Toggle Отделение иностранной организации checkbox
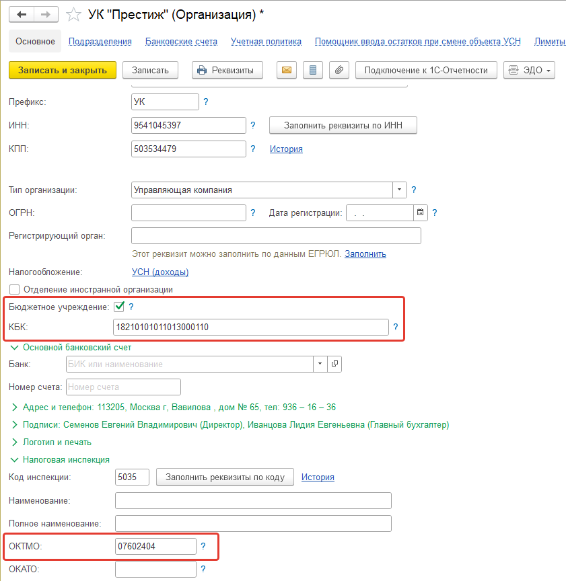The height and width of the screenshot is (581, 566). coord(14,289)
